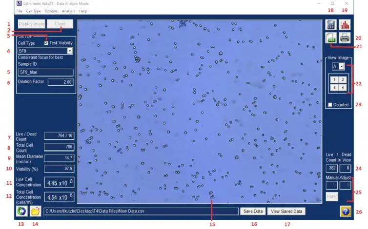
Task: Click the Save Data button
Action: [253, 211]
